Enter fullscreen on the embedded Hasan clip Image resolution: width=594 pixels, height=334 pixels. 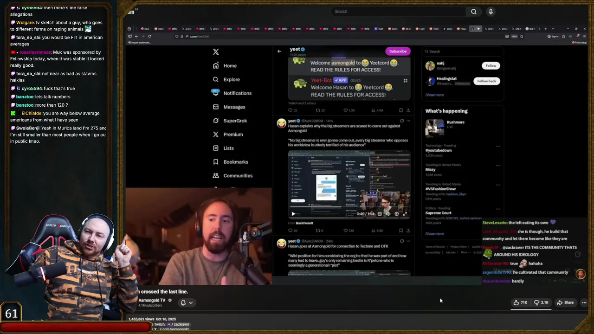(x=405, y=214)
